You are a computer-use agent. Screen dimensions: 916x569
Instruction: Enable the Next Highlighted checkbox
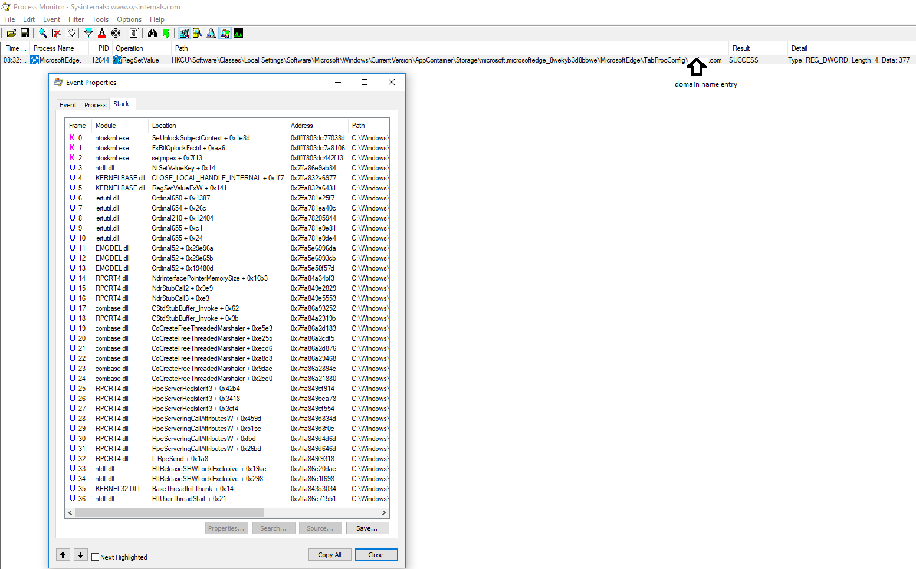96,557
